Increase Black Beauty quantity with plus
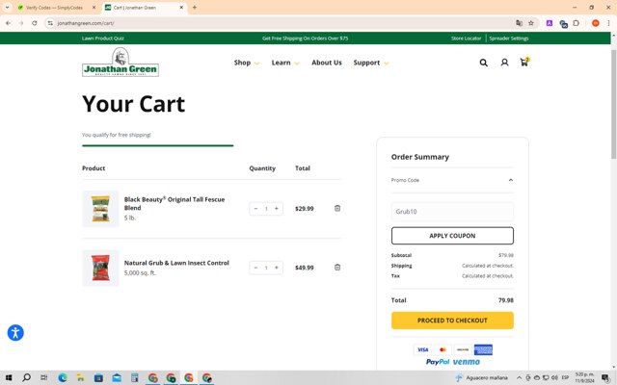The image size is (617, 385). [x=277, y=209]
